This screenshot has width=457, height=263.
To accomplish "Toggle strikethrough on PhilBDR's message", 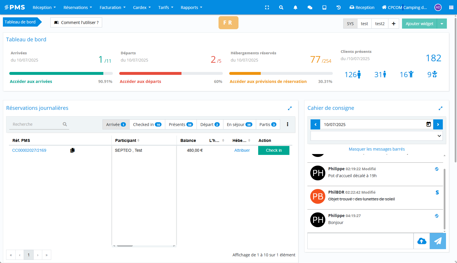I will (437, 192).
